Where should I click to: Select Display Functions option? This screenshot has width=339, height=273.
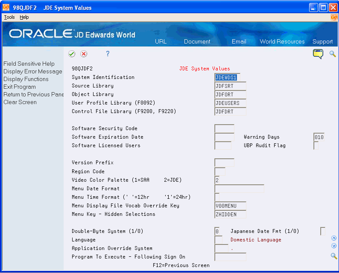[26, 79]
